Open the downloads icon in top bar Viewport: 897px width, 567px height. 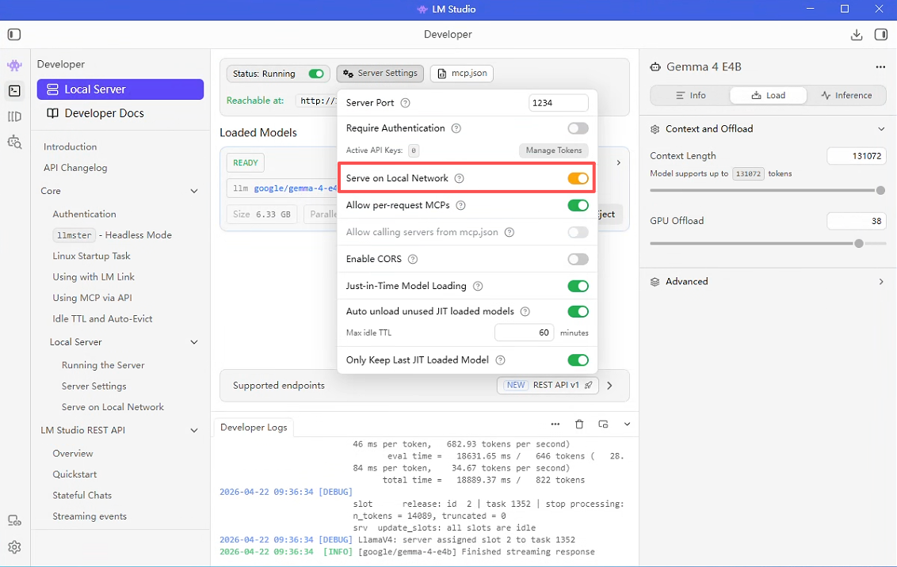[x=856, y=35]
